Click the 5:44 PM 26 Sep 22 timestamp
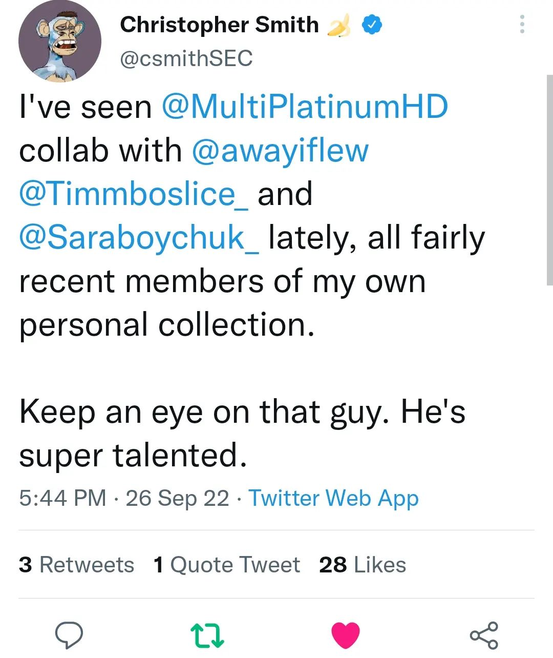This screenshot has height=658, width=553. (124, 498)
